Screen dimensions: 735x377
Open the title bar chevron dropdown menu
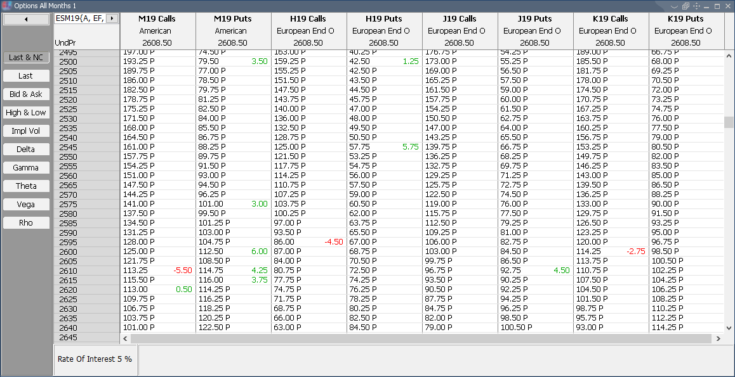675,6
